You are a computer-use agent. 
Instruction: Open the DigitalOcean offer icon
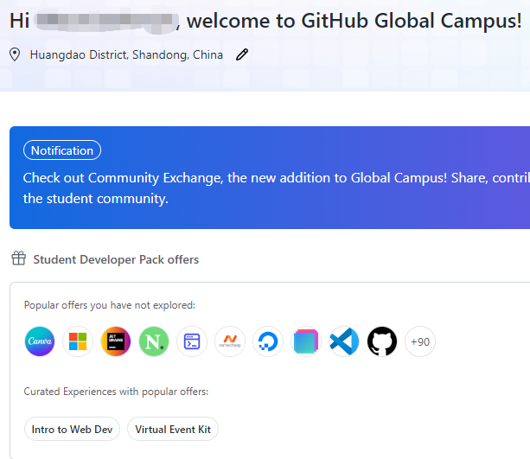coord(268,341)
